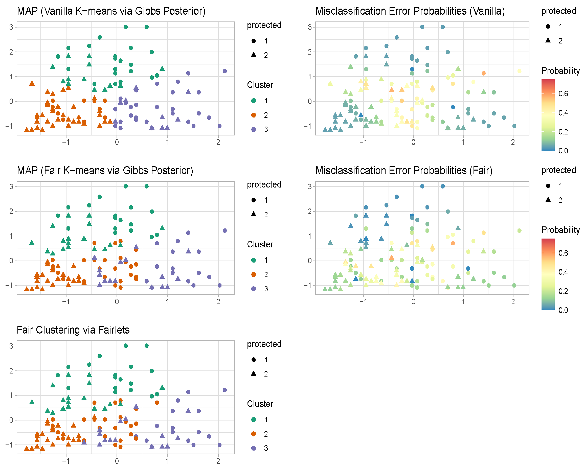The width and height of the screenshot is (584, 468).
Task: Select circle protected marker in Misclassification (Vanilla) legend
Action: [x=548, y=26]
